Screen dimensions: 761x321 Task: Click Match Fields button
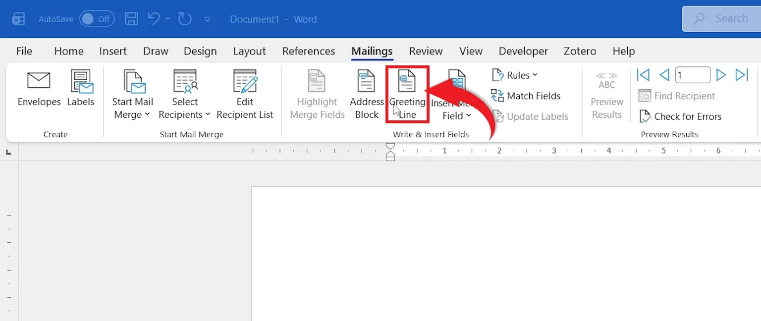pyautogui.click(x=526, y=96)
